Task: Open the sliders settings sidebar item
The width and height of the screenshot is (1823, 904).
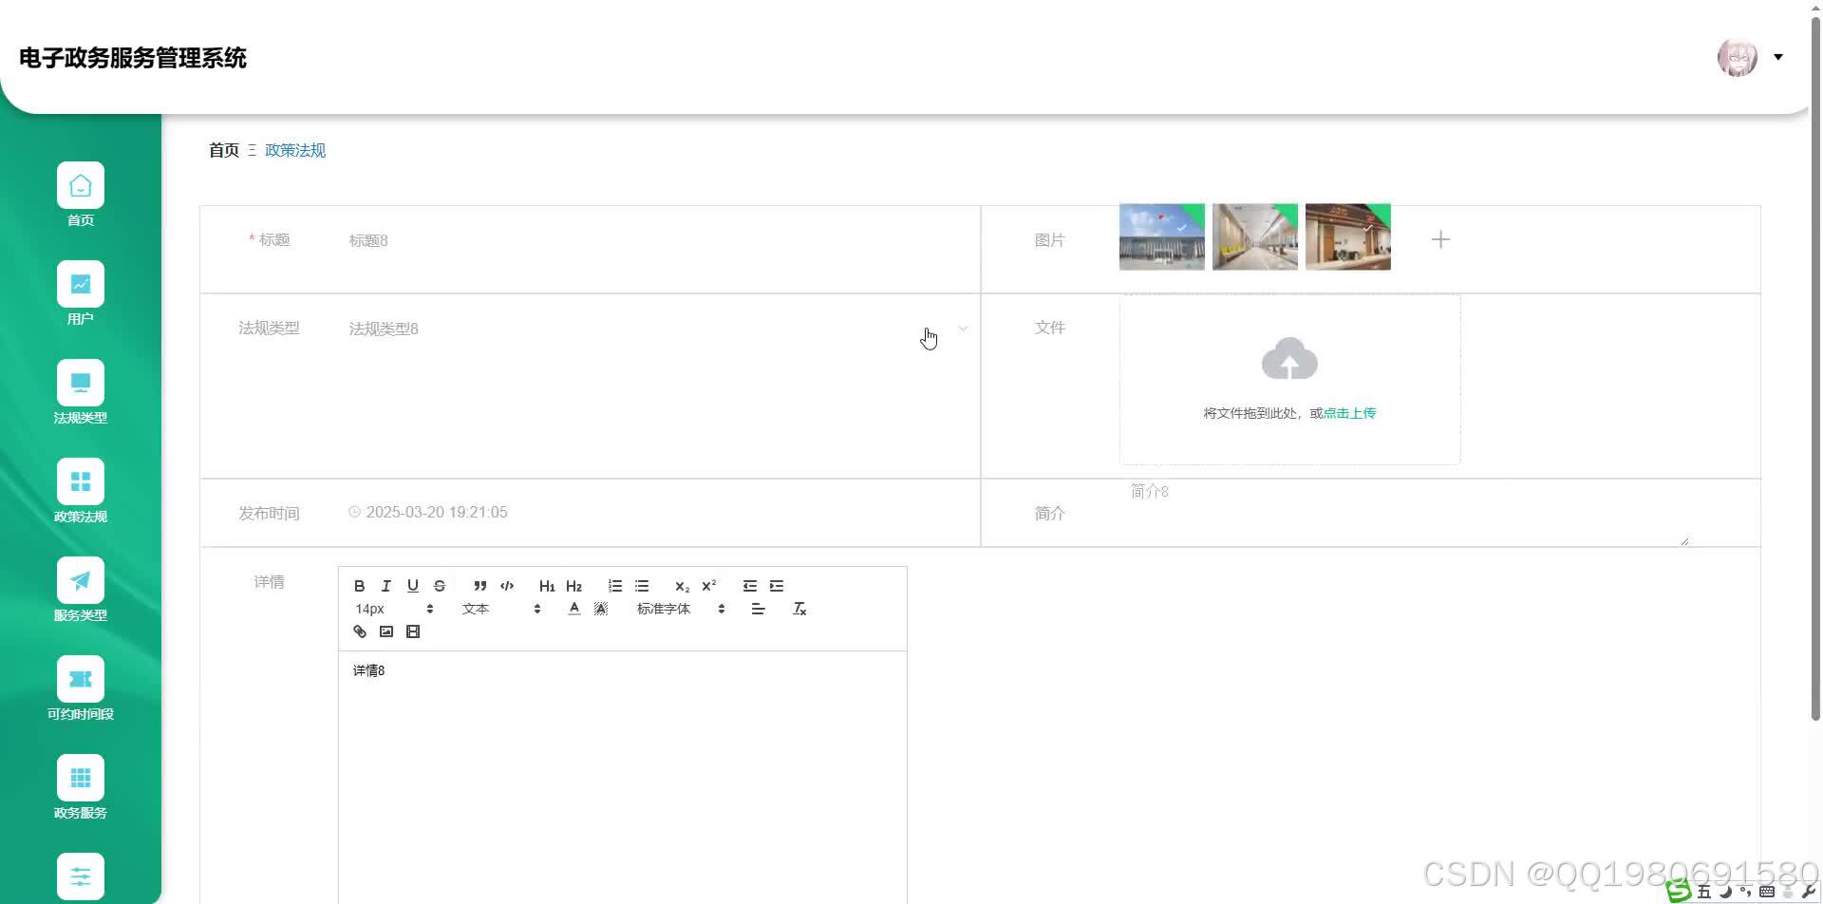Action: click(81, 876)
